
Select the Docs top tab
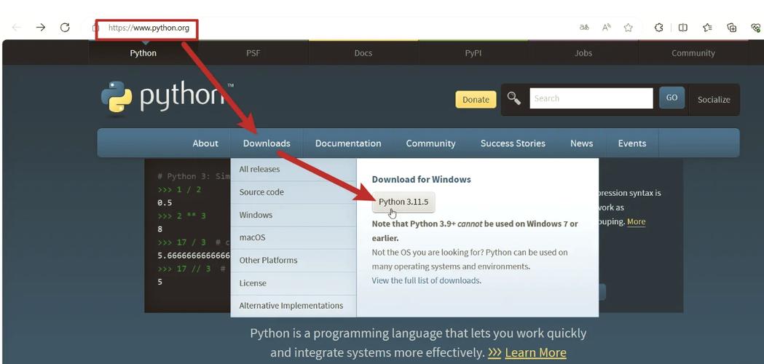coord(363,53)
